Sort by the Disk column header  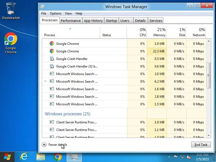pyautogui.click(x=176, y=32)
